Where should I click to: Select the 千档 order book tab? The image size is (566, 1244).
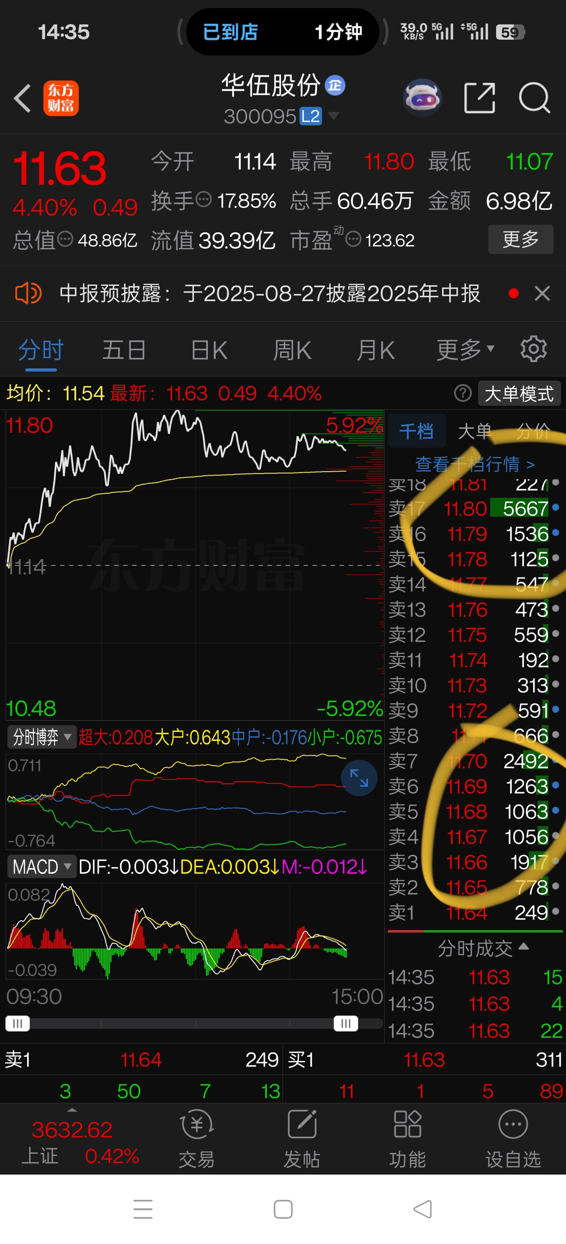(416, 431)
